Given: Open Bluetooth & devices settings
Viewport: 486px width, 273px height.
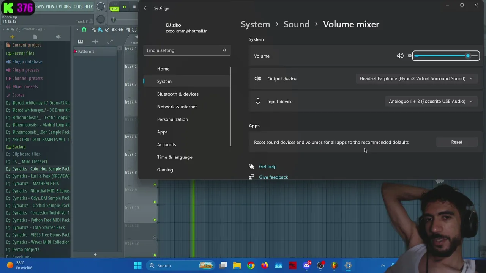Looking at the screenshot, I should (178, 94).
